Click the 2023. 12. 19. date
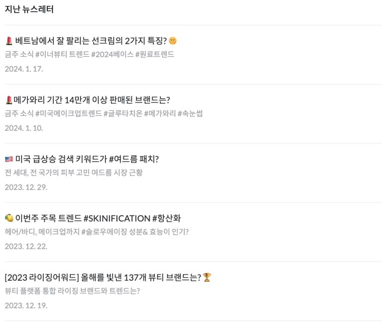This screenshot has width=385, height=322. point(26,306)
